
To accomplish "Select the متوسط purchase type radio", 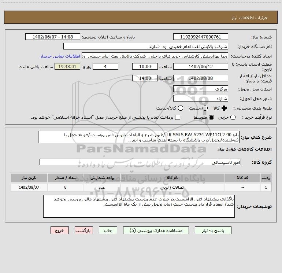I will 211,117.
